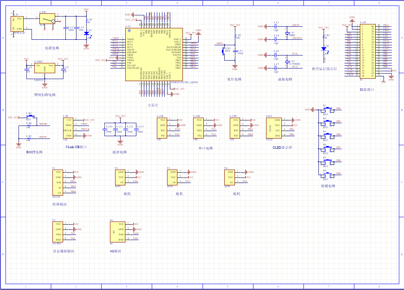Select the S_CH3 serial connector body
The height and width of the screenshot is (290, 404).
coord(235,128)
